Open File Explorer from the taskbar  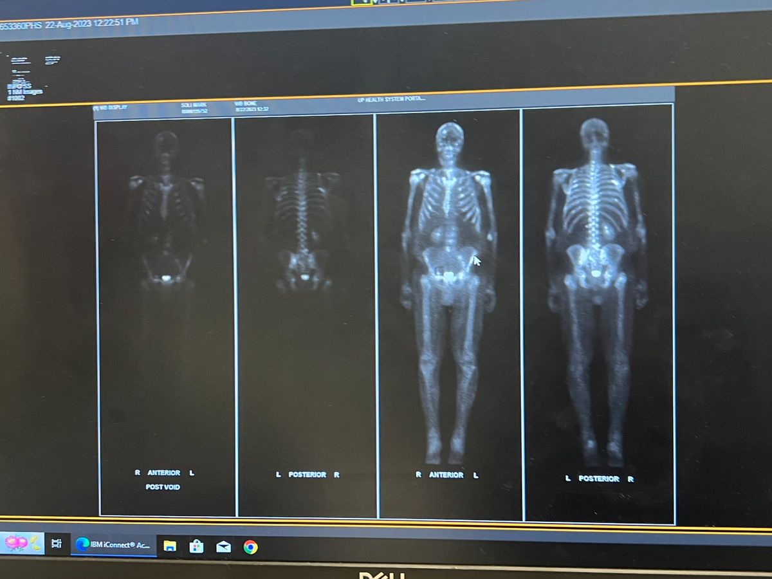[170, 546]
